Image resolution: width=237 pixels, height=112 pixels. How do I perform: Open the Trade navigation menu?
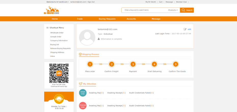coord(80,19)
